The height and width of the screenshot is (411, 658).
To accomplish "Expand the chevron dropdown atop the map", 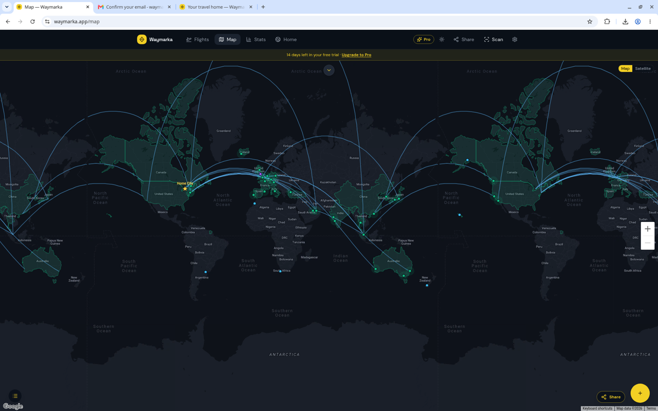I will 329,70.
